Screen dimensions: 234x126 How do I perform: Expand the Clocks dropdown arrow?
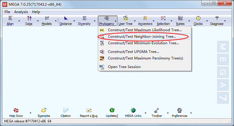point(207,21)
